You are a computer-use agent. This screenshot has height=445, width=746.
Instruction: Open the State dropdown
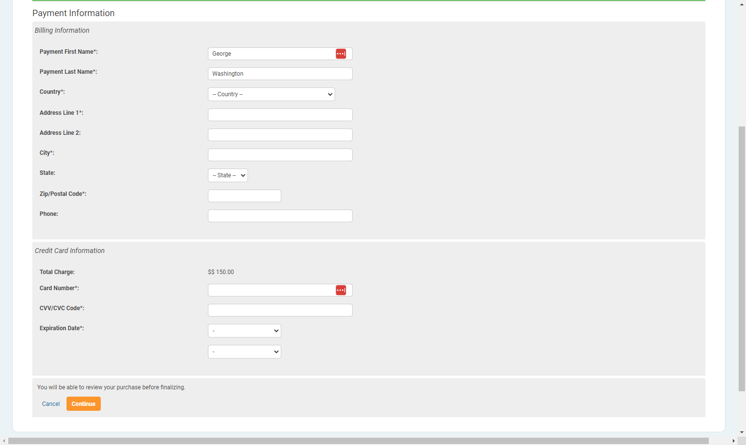tap(228, 175)
